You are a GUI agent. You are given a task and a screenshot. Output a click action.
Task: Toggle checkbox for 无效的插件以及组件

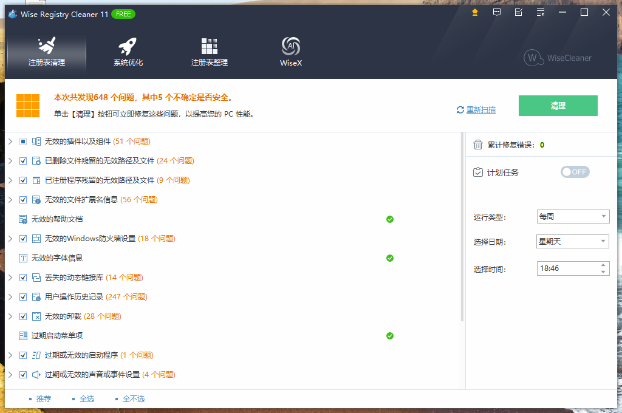click(23, 142)
